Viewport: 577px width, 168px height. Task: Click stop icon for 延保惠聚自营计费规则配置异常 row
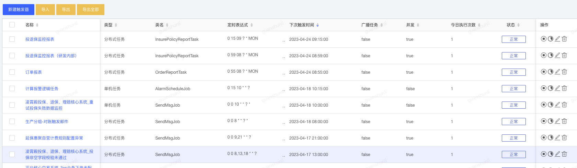(x=543, y=137)
